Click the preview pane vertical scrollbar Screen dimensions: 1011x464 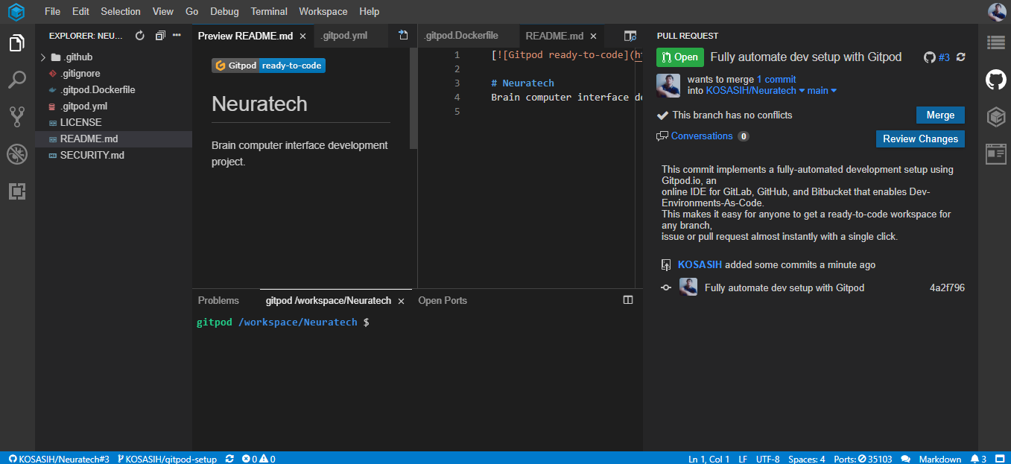pyautogui.click(x=413, y=99)
